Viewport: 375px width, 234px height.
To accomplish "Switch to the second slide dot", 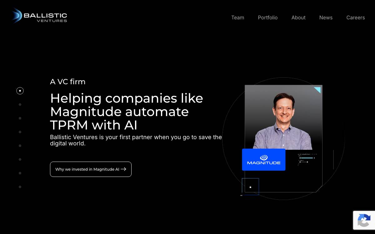I will [x=20, y=105].
